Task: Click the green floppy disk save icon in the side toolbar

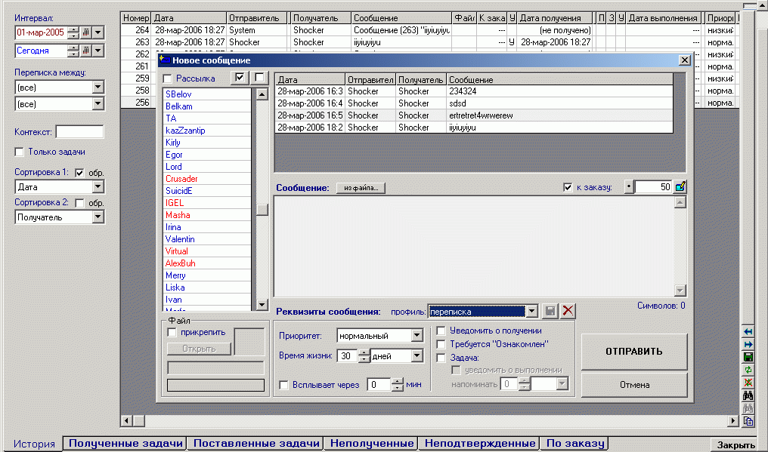Action: coord(748,357)
